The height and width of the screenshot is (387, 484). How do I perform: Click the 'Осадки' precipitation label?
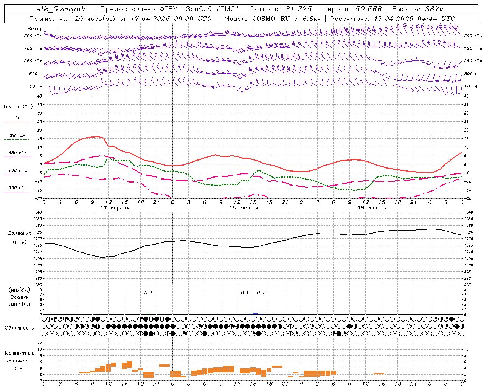20,297
